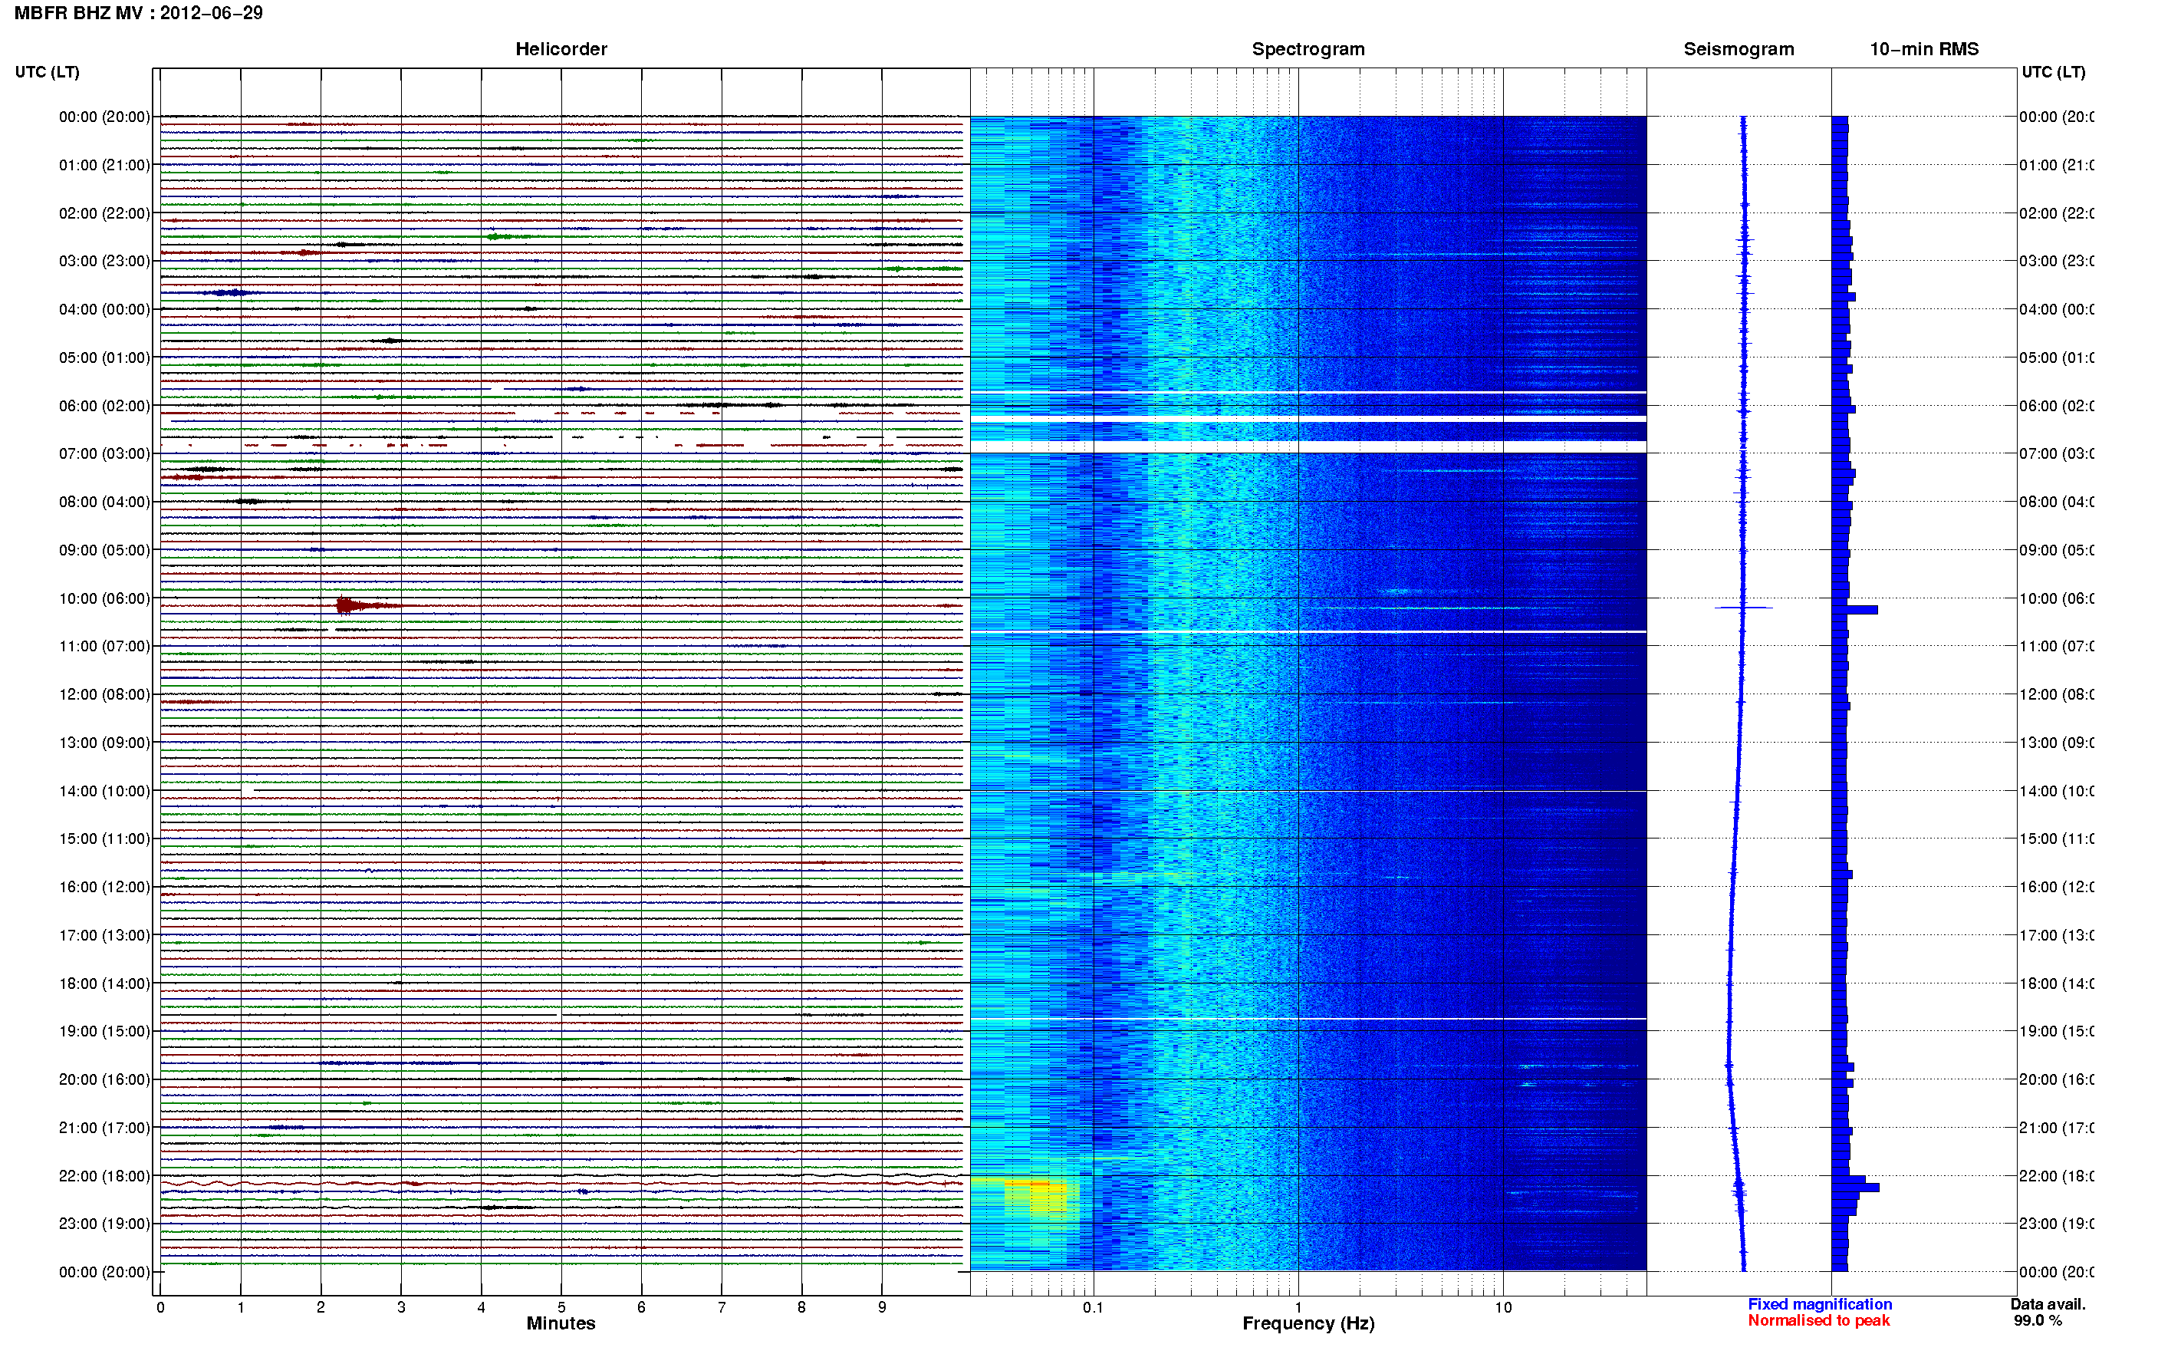Click the '12:00 (08:00)' left time label
The height and width of the screenshot is (1364, 2181).
tap(104, 694)
